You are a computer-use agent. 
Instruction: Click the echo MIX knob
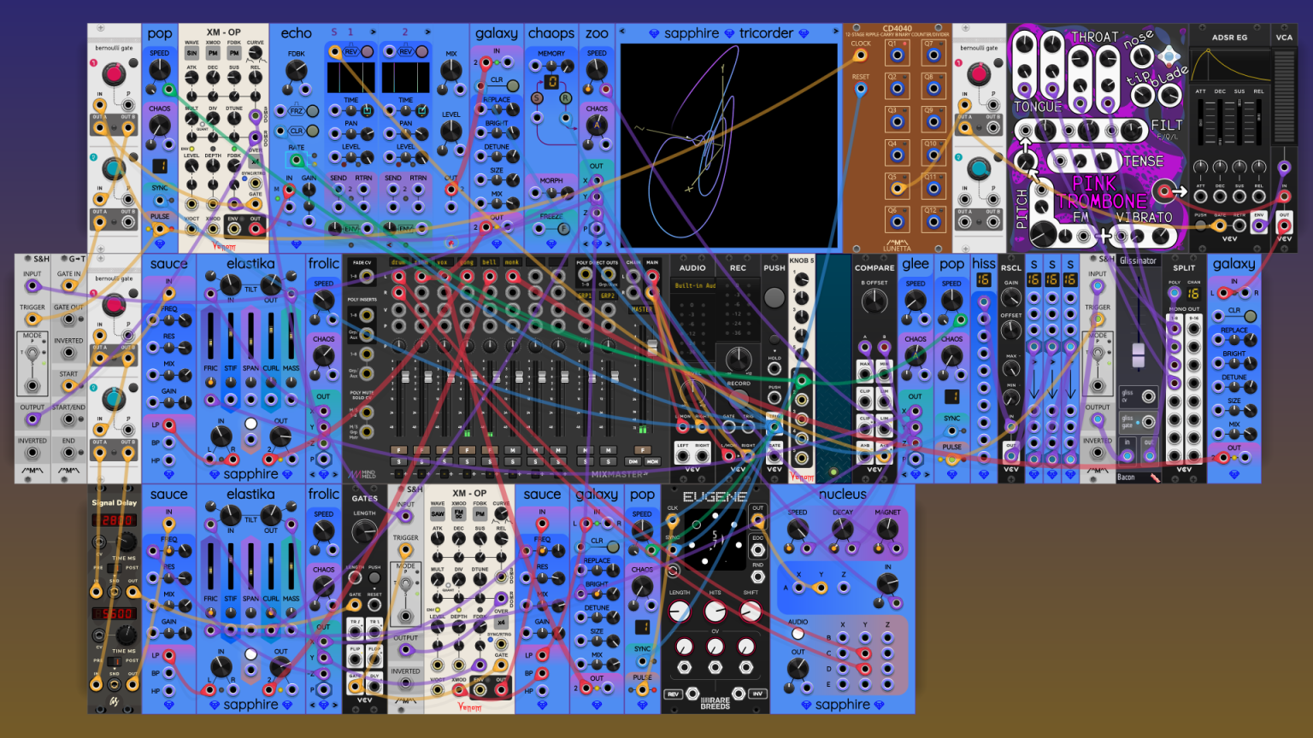451,72
